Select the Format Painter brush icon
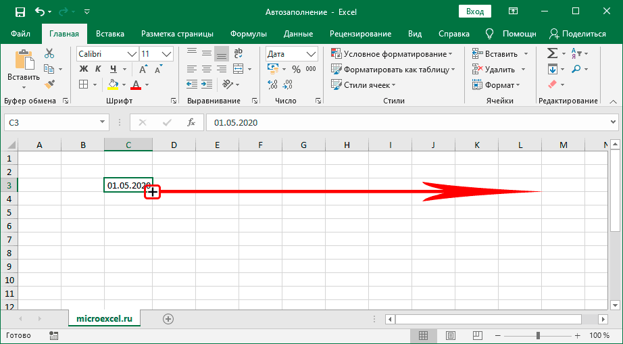 [49, 84]
